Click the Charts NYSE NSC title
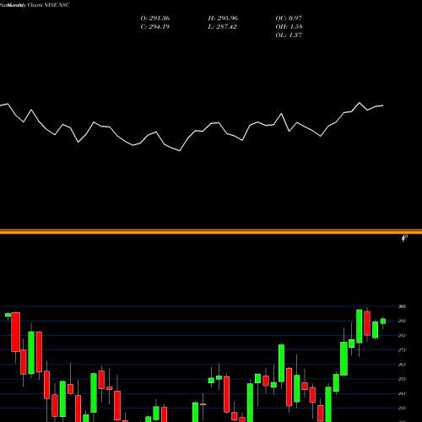 point(48,5)
